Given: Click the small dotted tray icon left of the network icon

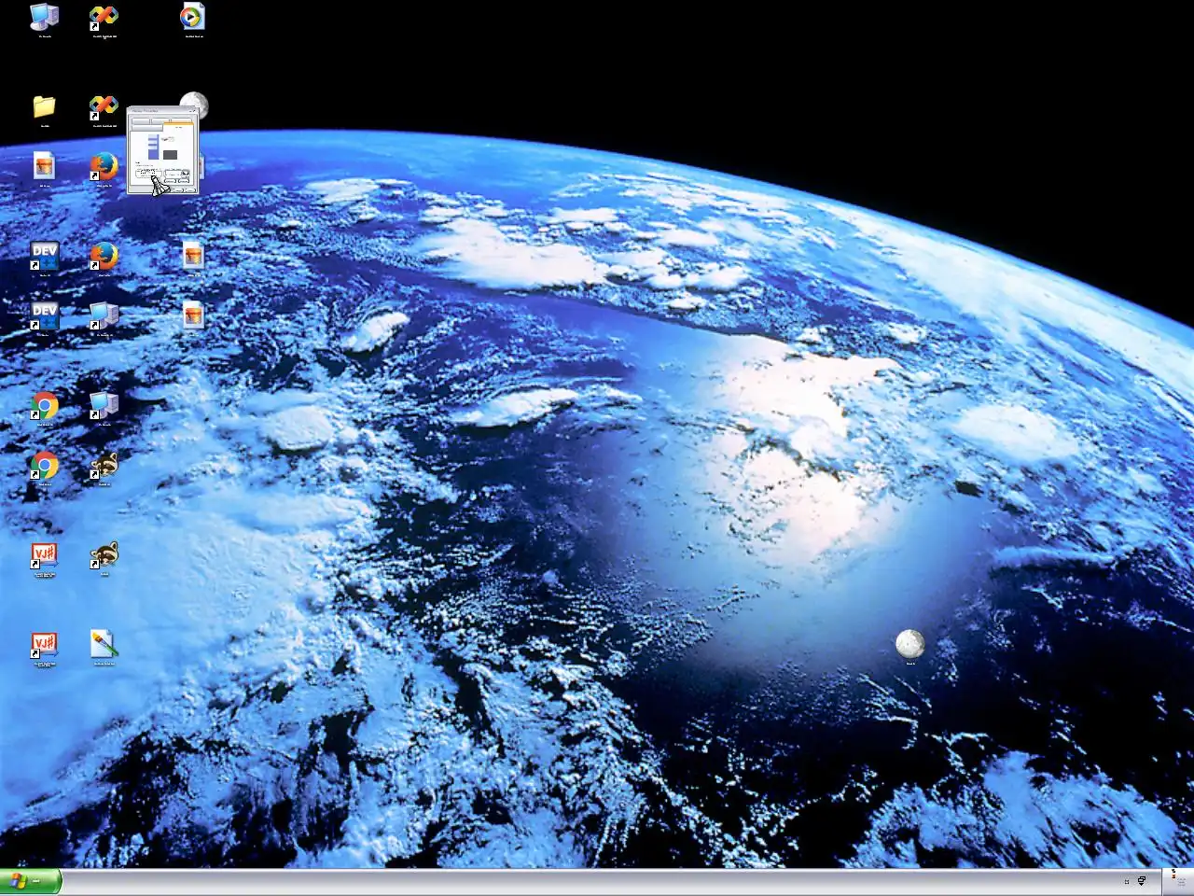Looking at the screenshot, I should (1127, 881).
